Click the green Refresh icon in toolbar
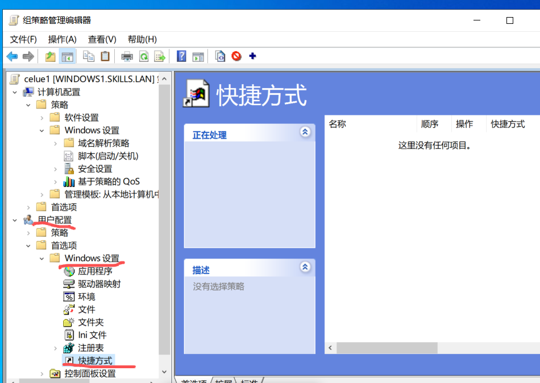Screen dimensions: 540x383 [x=144, y=56]
